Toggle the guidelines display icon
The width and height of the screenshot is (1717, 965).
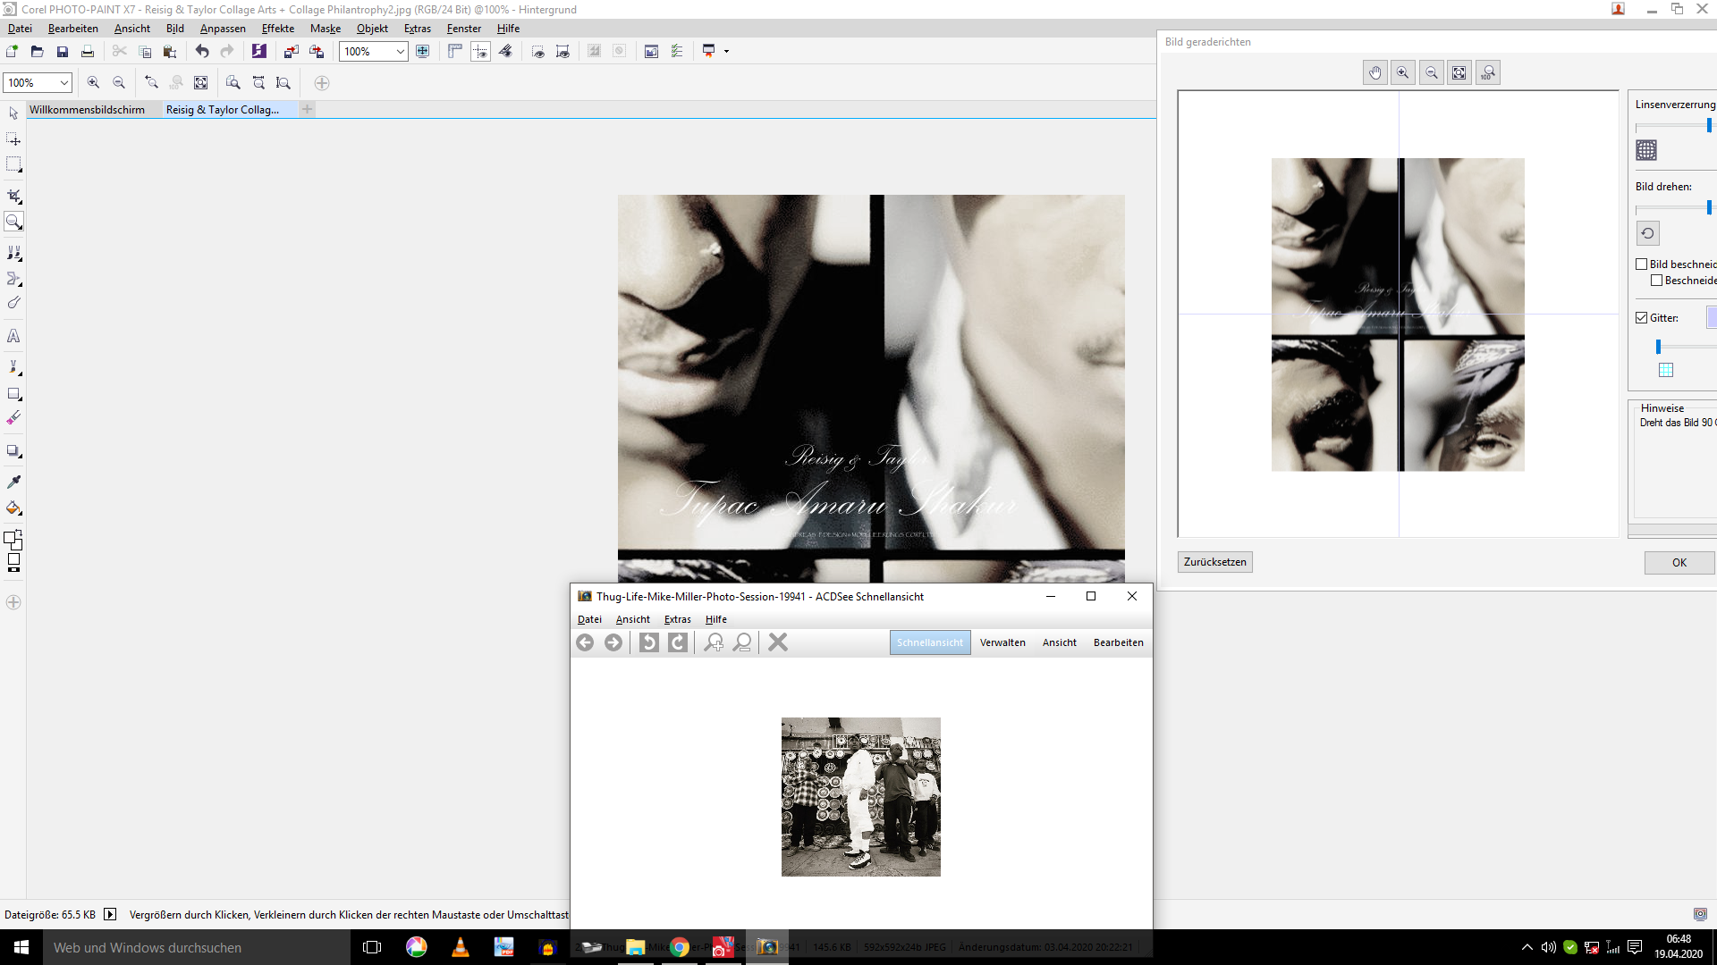coord(480,52)
